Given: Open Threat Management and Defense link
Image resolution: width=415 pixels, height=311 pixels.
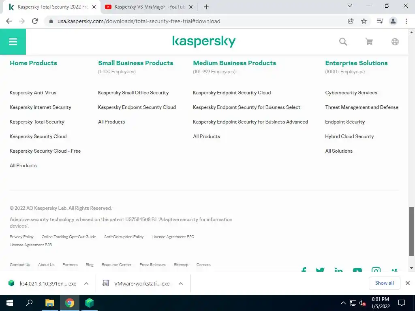Looking at the screenshot, I should click(362, 107).
